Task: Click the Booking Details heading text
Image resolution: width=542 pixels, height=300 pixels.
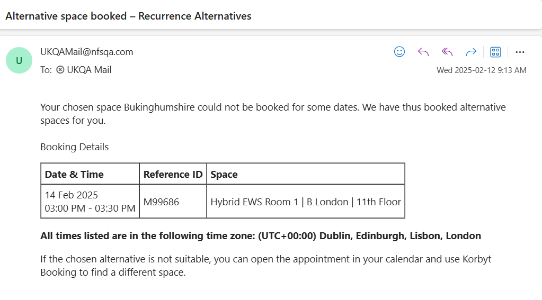Action: coord(74,147)
